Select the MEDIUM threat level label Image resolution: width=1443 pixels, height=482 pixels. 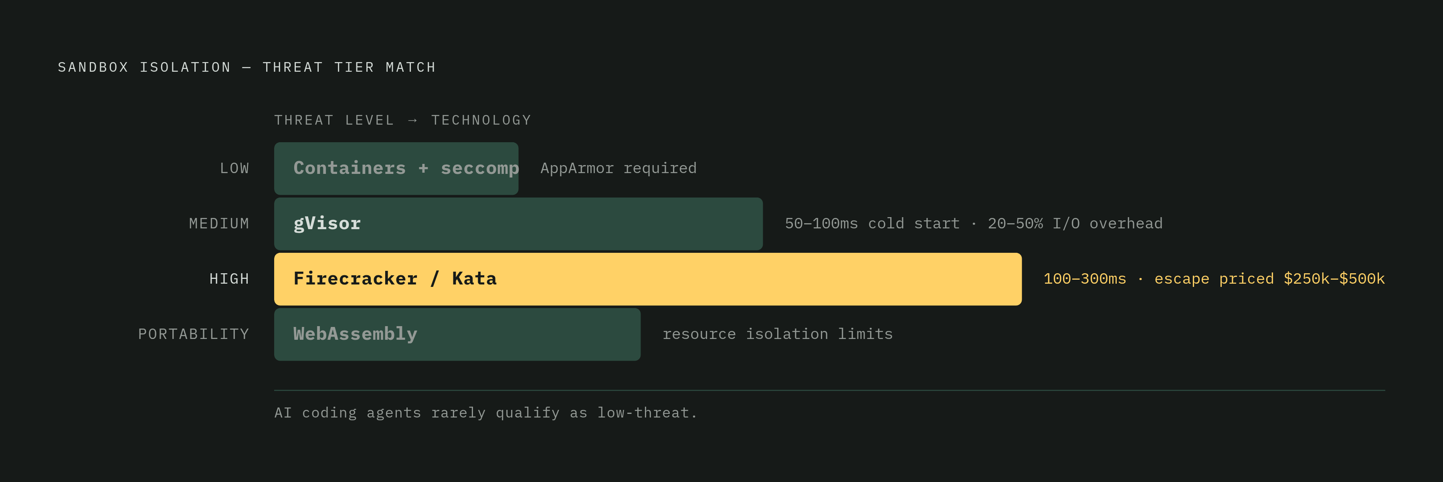coord(219,224)
